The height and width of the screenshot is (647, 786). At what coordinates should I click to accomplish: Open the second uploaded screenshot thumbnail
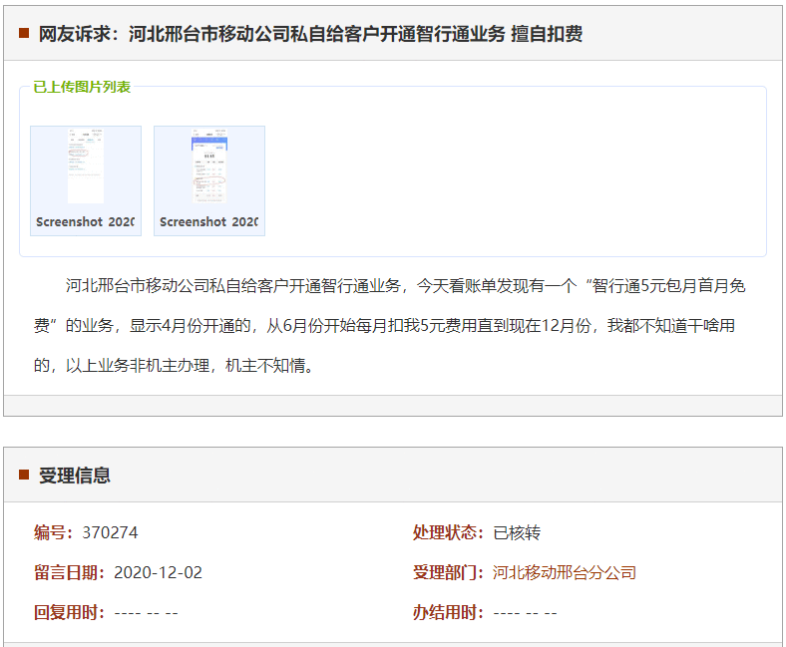pos(209,166)
